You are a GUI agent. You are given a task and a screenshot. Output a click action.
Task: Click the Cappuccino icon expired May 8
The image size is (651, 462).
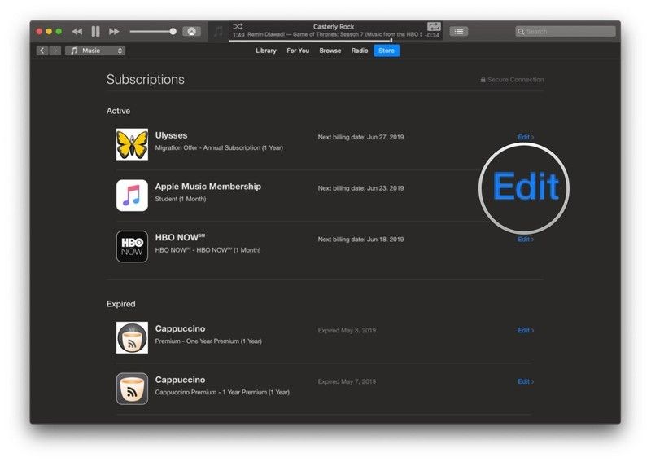(x=132, y=337)
